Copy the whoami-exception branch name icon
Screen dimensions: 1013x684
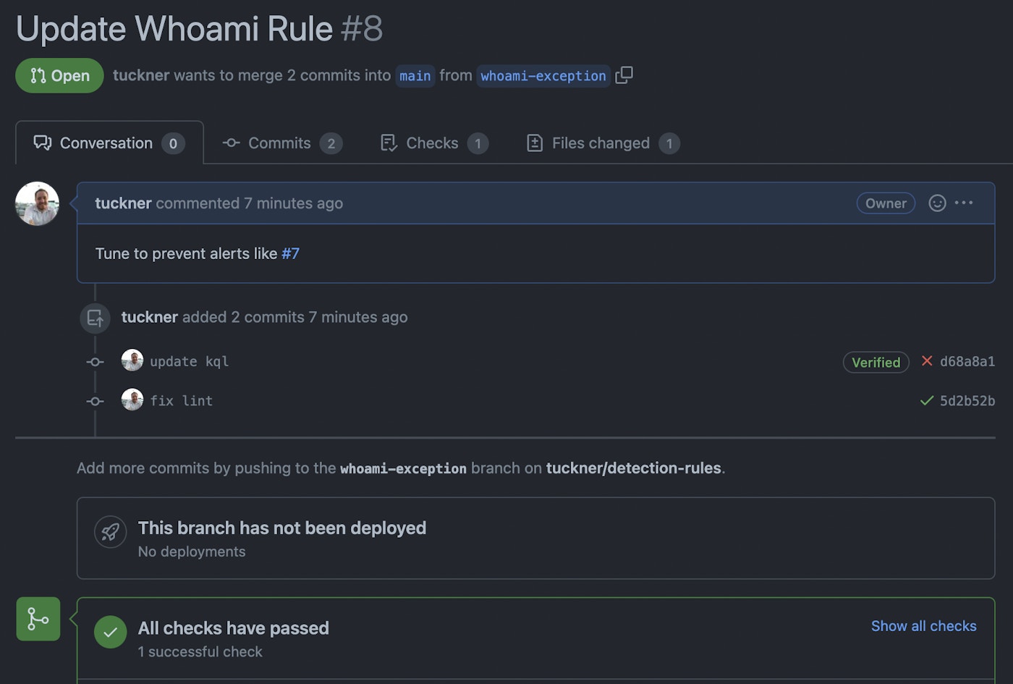point(624,75)
